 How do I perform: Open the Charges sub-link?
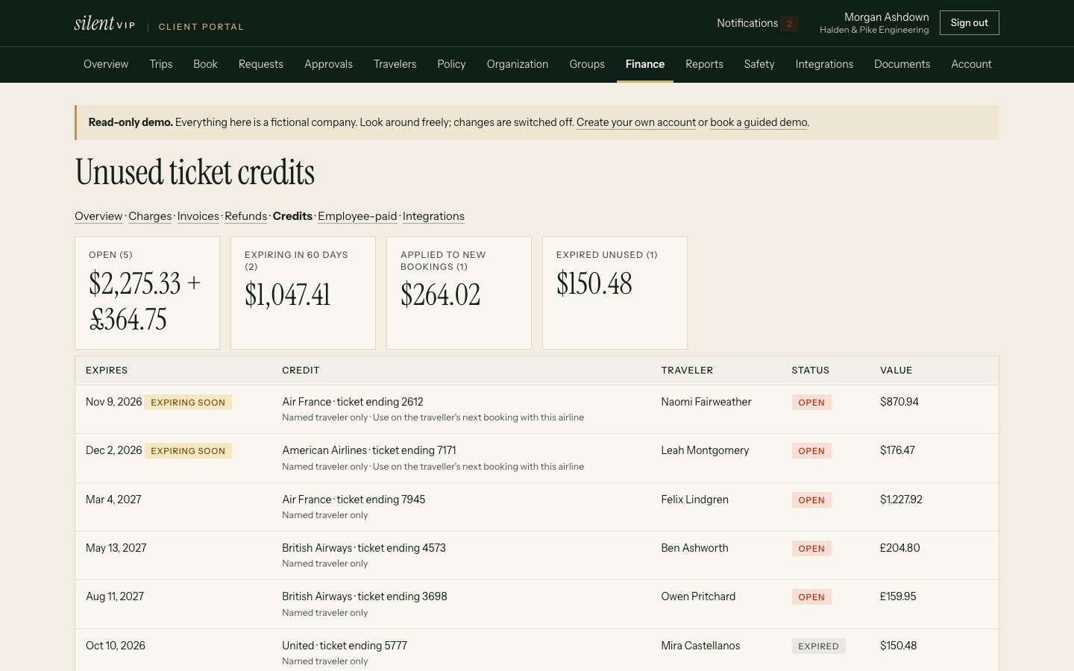pyautogui.click(x=150, y=216)
